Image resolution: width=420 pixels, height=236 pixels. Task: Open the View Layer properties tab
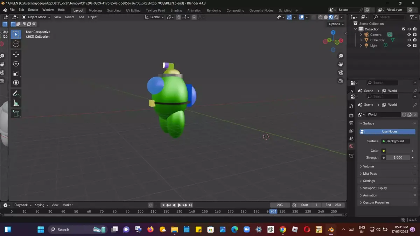[351, 131]
